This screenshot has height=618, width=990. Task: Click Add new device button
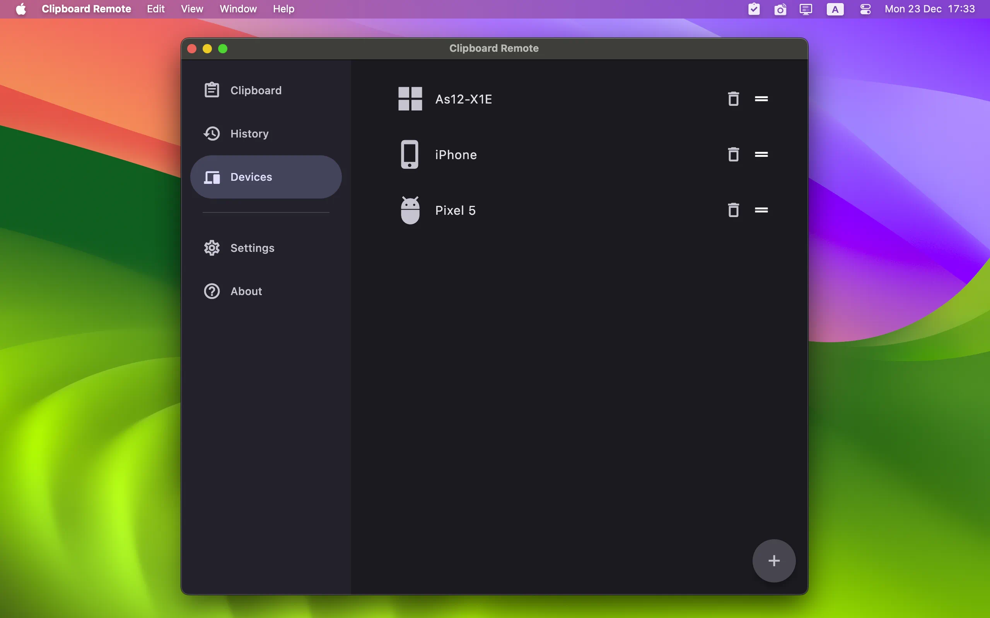(774, 560)
